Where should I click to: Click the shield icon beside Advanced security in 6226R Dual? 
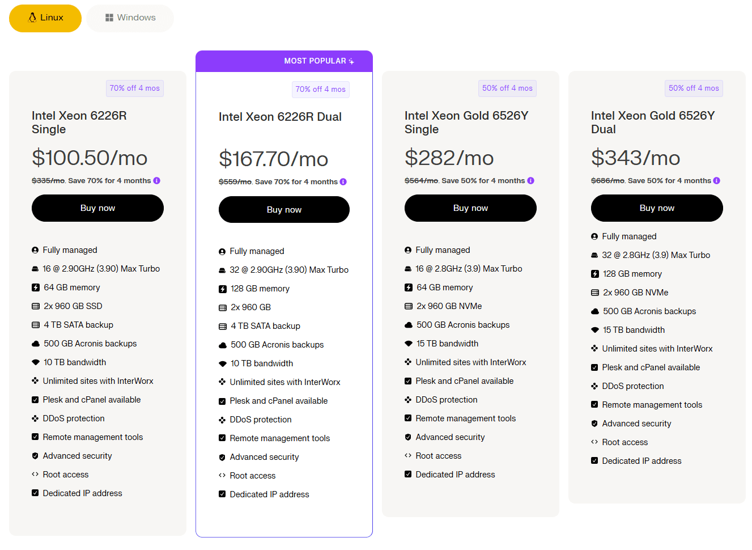click(222, 457)
